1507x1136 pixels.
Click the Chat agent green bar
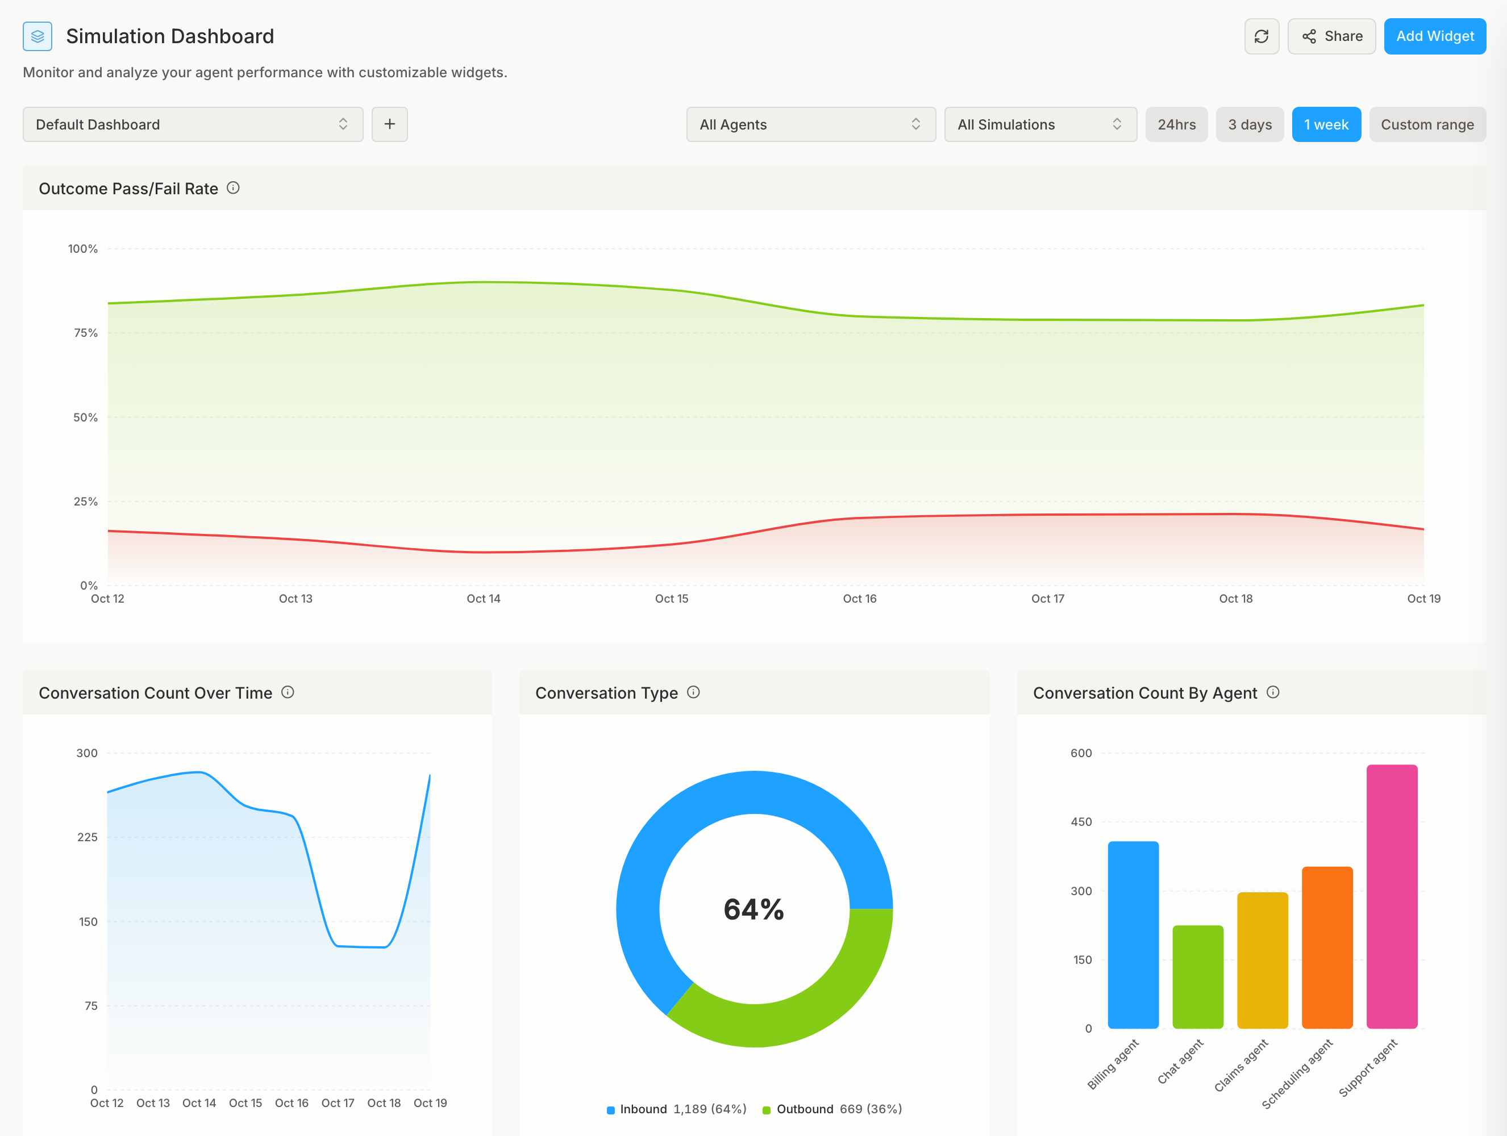pyautogui.click(x=1198, y=976)
